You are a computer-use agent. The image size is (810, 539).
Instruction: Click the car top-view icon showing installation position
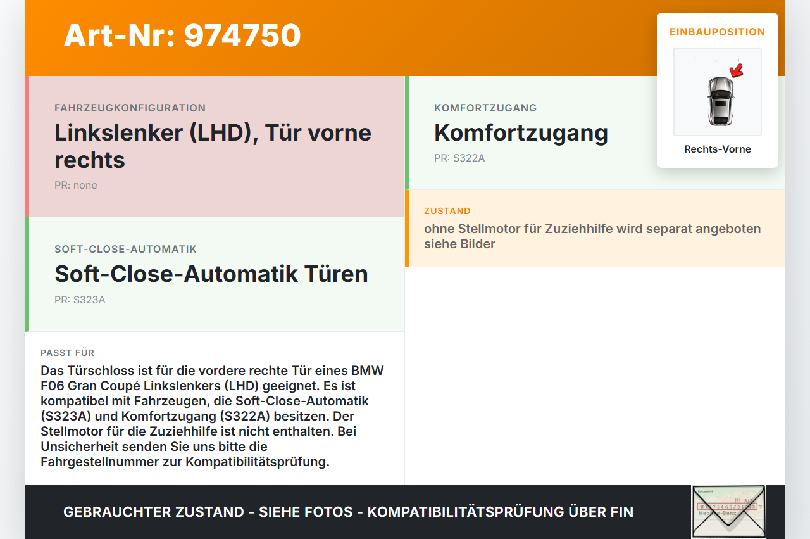tap(717, 92)
